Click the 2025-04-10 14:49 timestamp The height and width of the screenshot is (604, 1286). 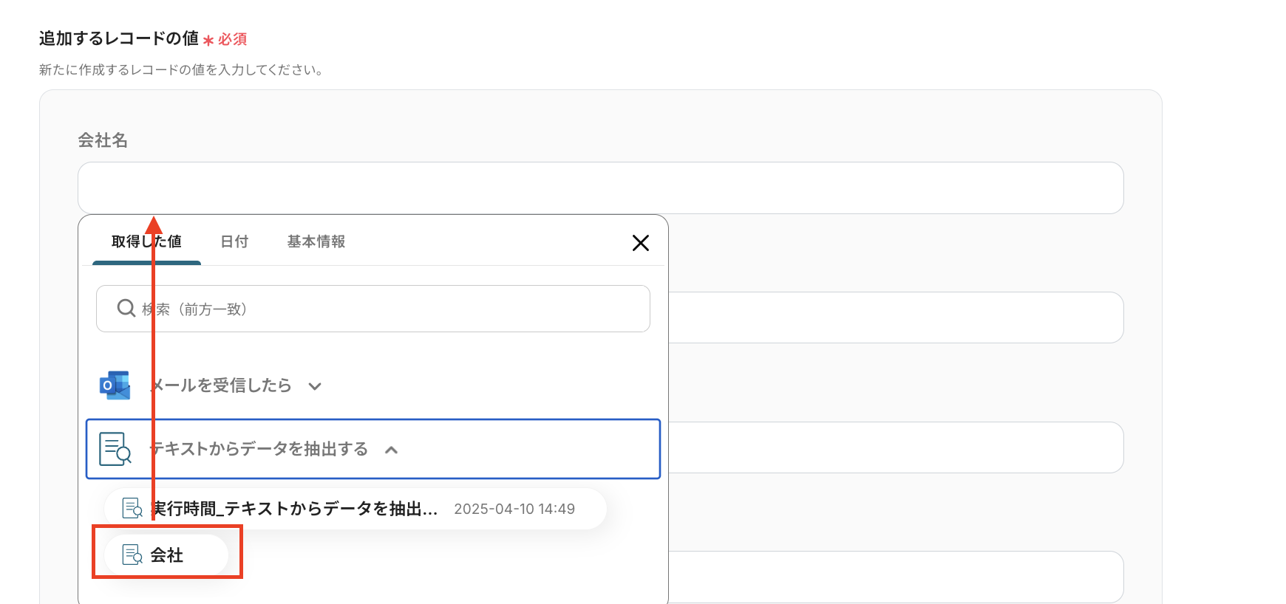(514, 509)
